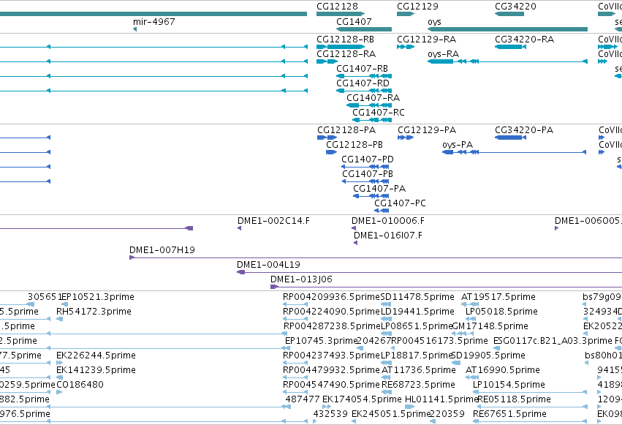The image size is (622, 425).
Task: Click the ESG0117c.B21_A03.3prime EST label
Action: pyautogui.click(x=553, y=341)
